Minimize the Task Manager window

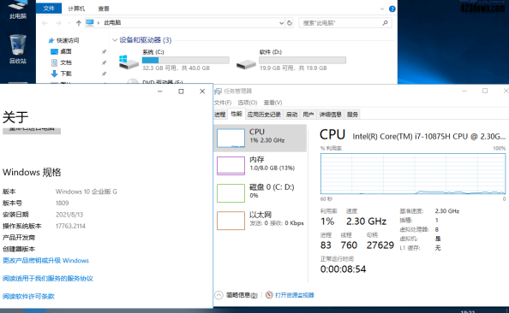point(464,91)
